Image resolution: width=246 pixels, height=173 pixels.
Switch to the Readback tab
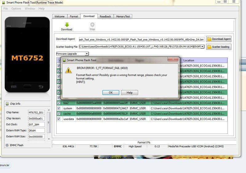(x=105, y=17)
